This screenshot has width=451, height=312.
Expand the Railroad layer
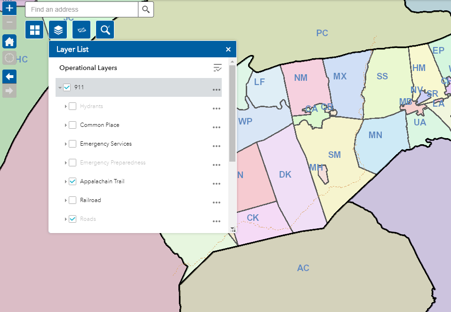pos(65,200)
